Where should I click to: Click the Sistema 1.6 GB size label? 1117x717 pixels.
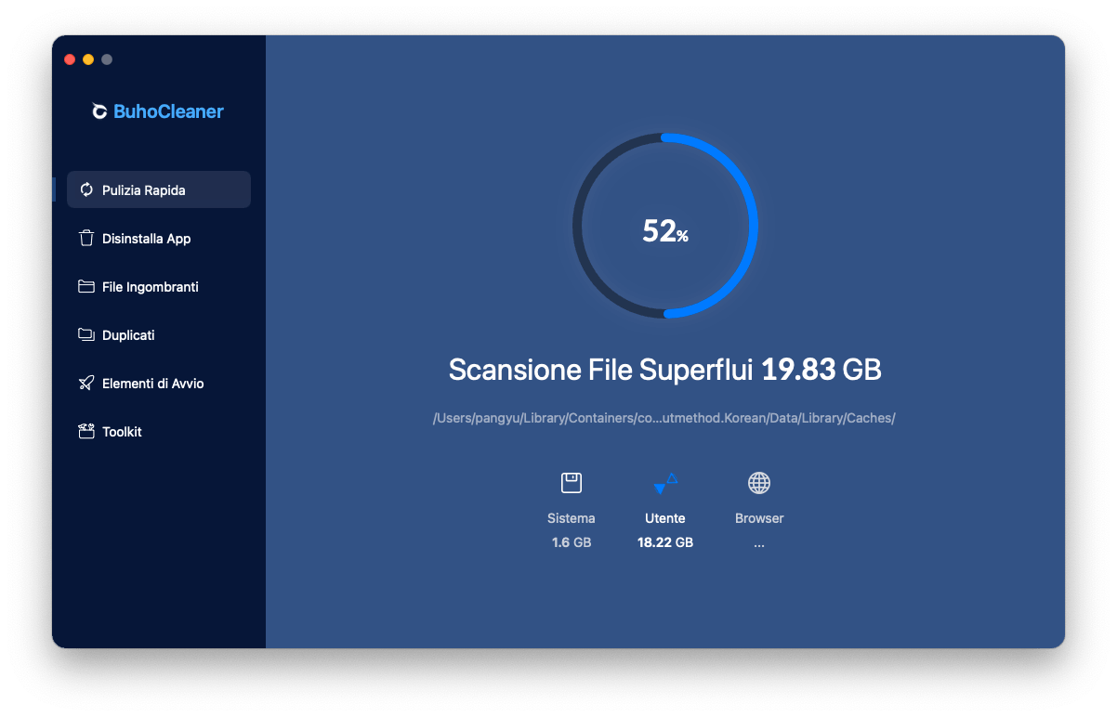[x=571, y=542]
